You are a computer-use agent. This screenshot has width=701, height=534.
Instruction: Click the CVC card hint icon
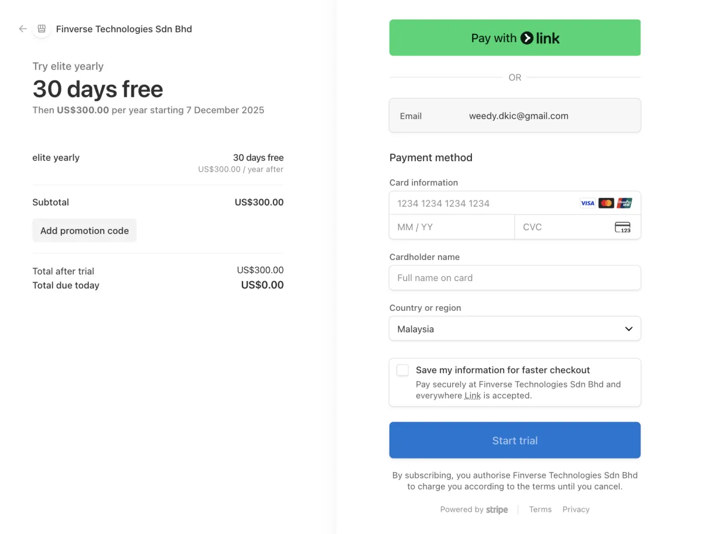(623, 227)
